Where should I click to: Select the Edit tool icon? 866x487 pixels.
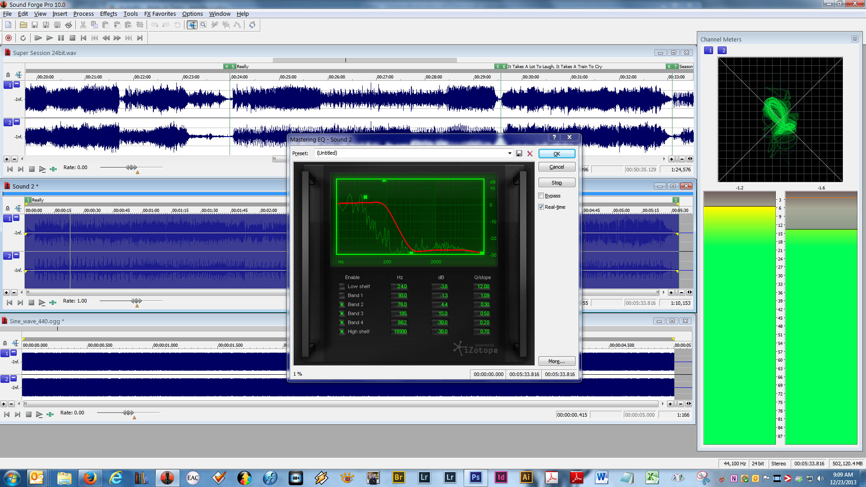(x=192, y=25)
